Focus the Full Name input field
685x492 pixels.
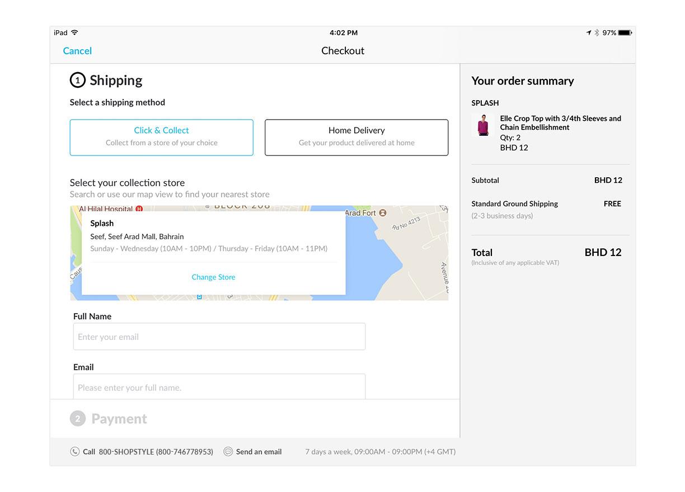pyautogui.click(x=219, y=337)
